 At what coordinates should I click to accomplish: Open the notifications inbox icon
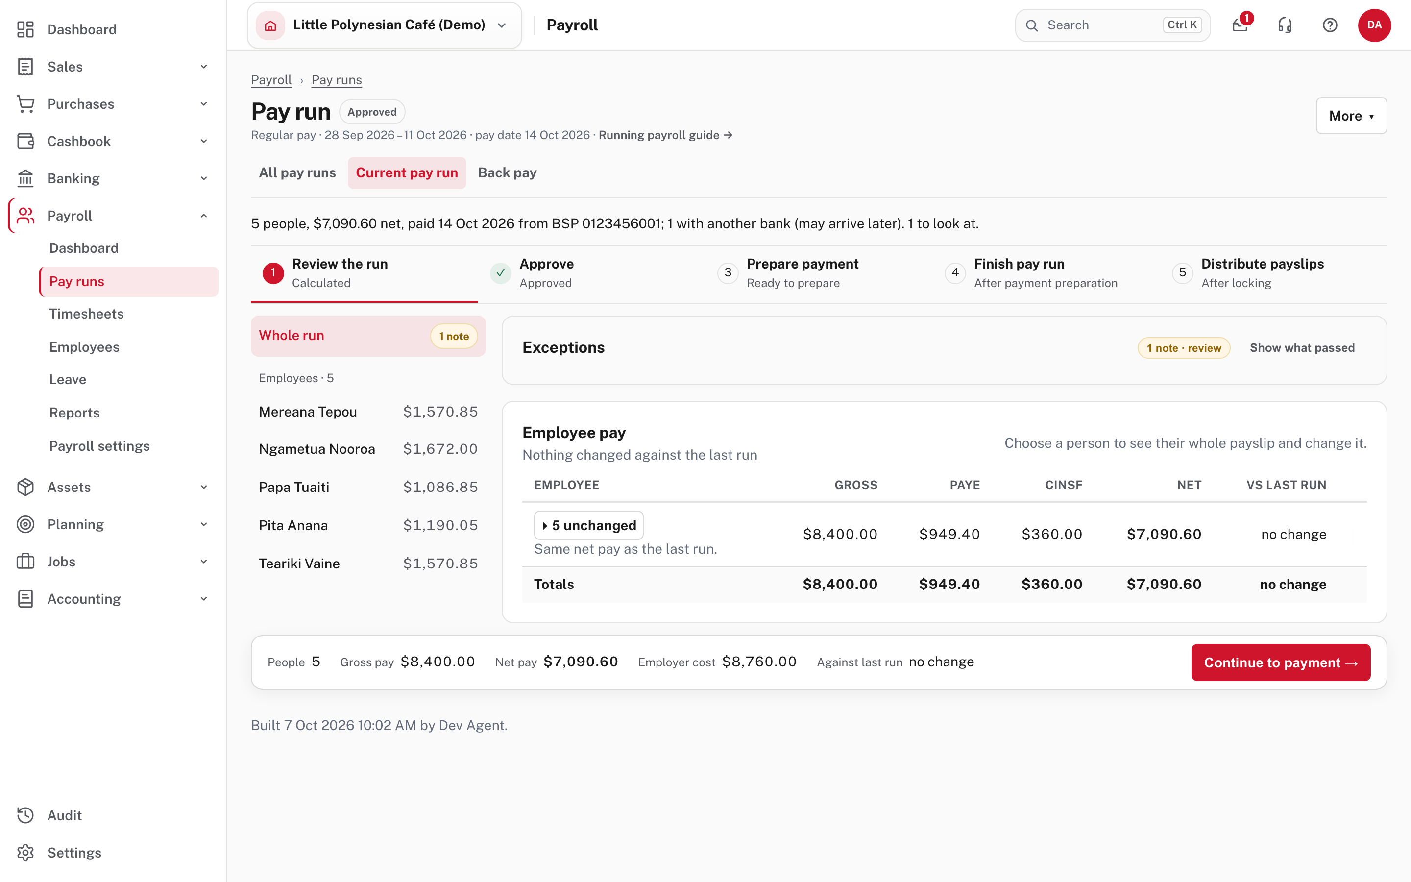coord(1240,25)
